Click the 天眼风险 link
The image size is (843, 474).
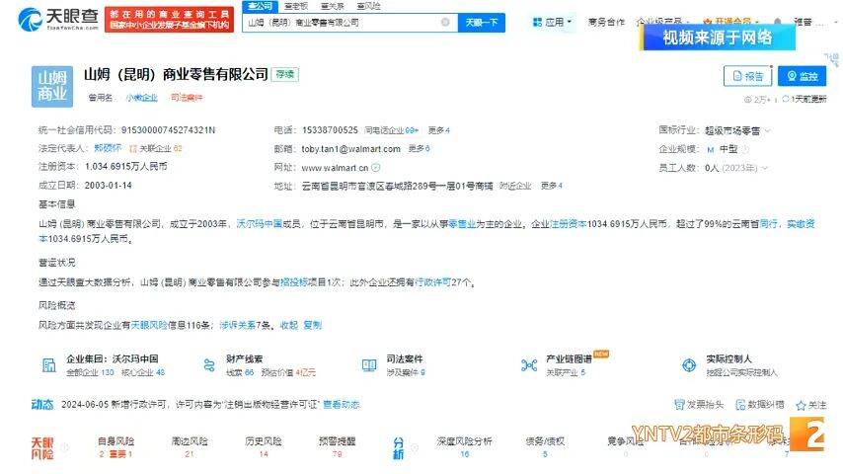149,325
